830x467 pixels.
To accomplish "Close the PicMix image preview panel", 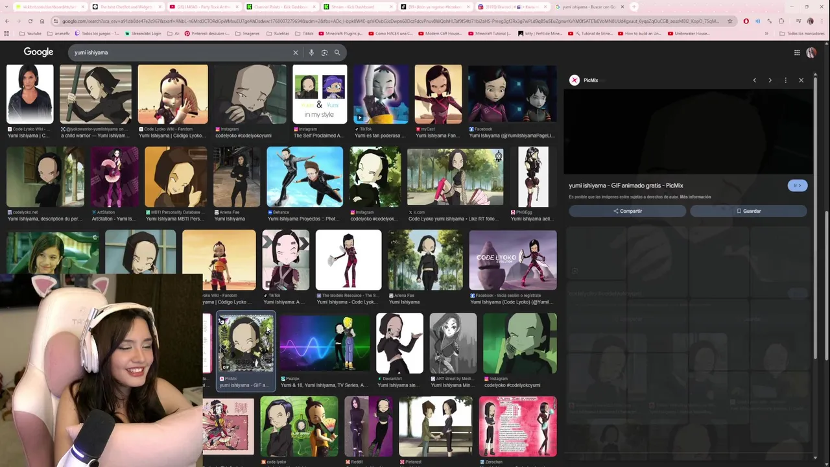I will click(x=801, y=80).
